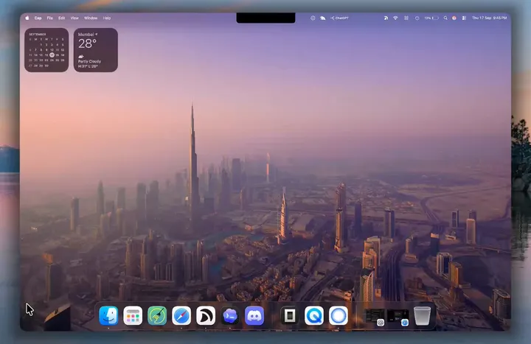
Task: Open the Cap application menu
Action: tap(38, 18)
